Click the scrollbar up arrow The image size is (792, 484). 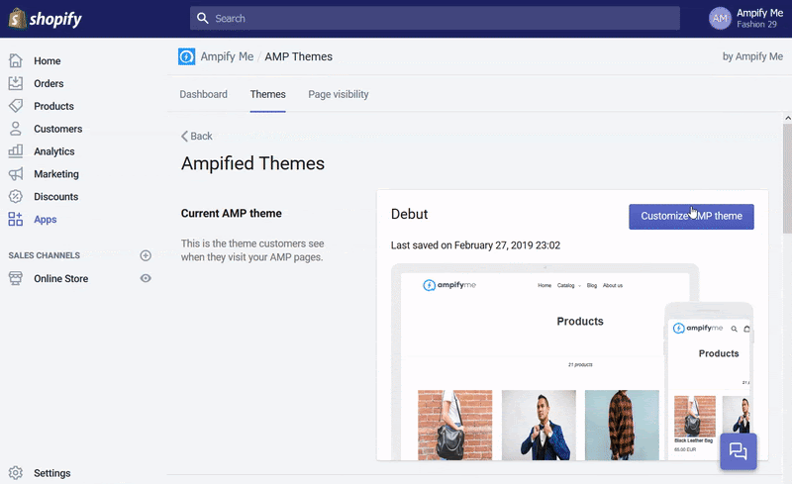(x=787, y=118)
